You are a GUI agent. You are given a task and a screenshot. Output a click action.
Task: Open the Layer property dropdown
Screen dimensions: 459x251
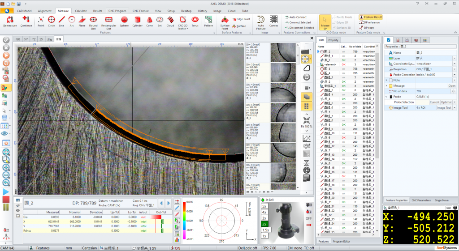point(455,58)
